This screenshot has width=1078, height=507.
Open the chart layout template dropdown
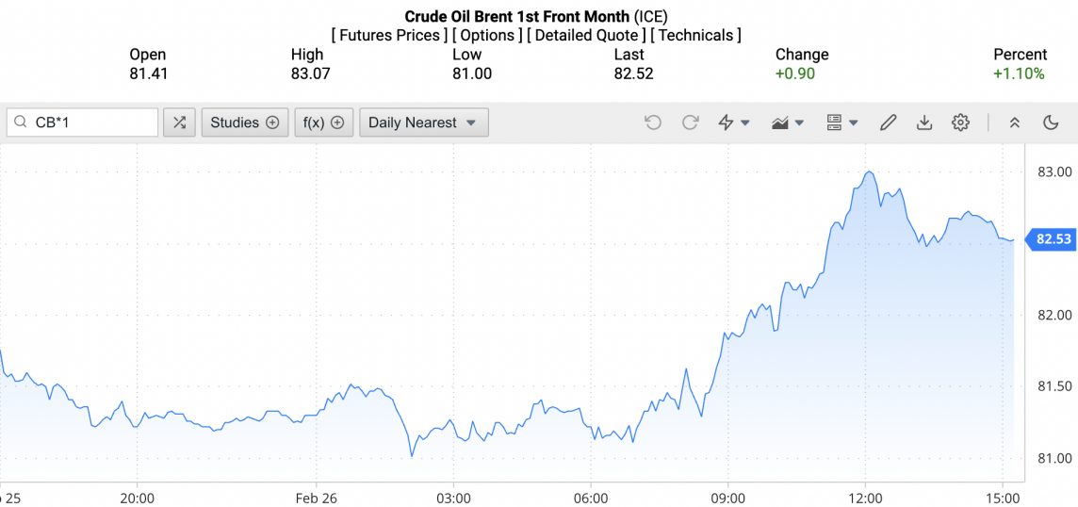tap(841, 123)
